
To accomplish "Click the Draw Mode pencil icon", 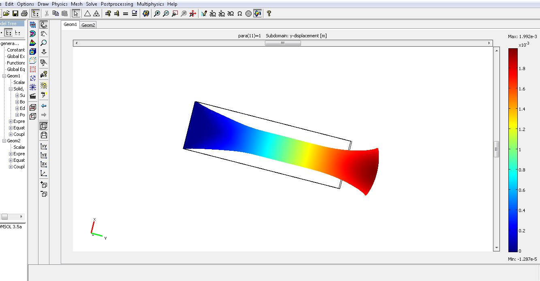I will [204, 13].
